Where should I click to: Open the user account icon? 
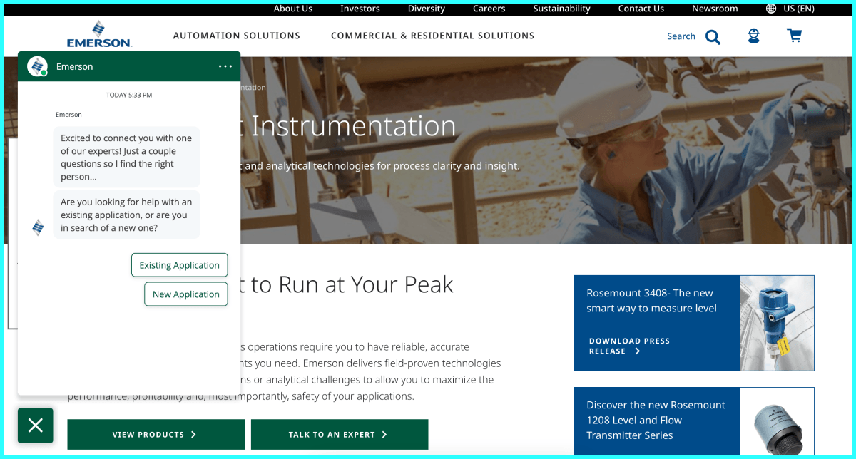pos(753,36)
